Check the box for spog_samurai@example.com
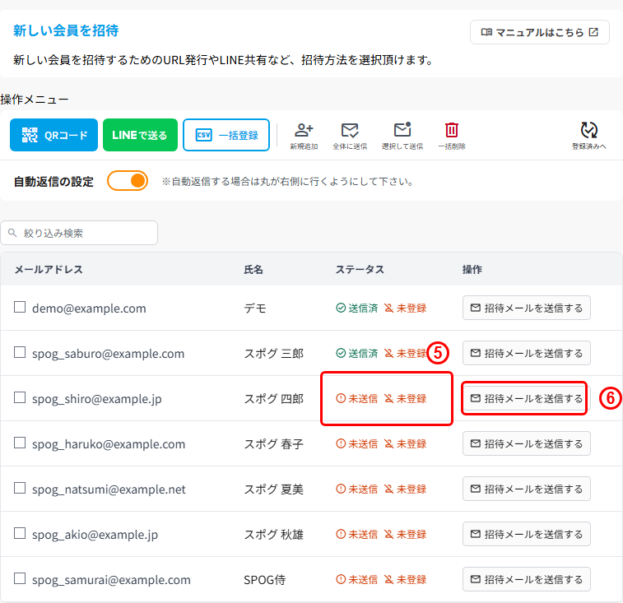 click(20, 579)
